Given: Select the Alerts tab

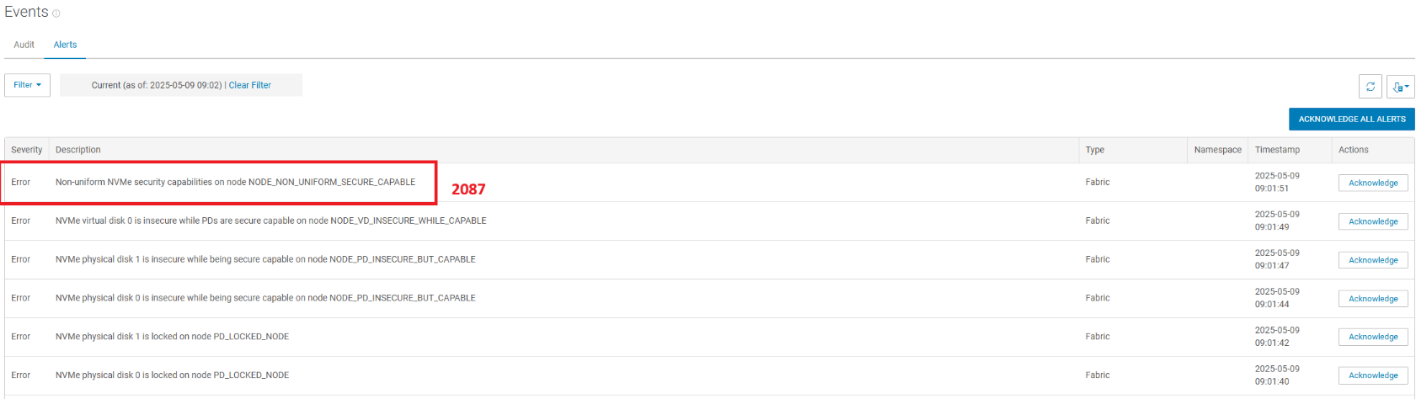Looking at the screenshot, I should (65, 45).
